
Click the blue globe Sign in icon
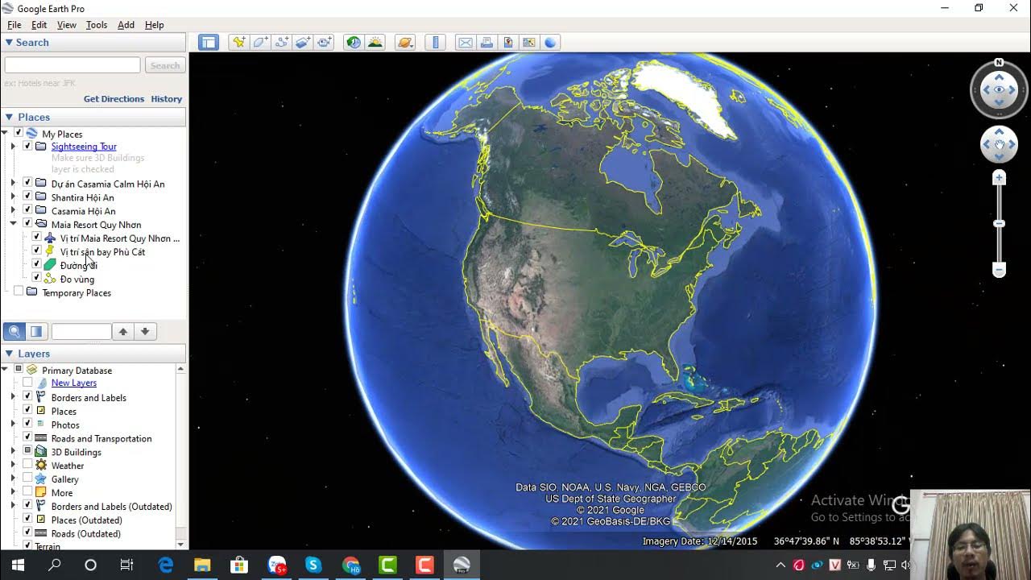[551, 43]
